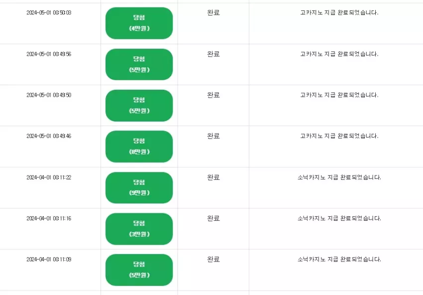Select the 5만원 badge in the 00:49:56 row

pos(139,64)
